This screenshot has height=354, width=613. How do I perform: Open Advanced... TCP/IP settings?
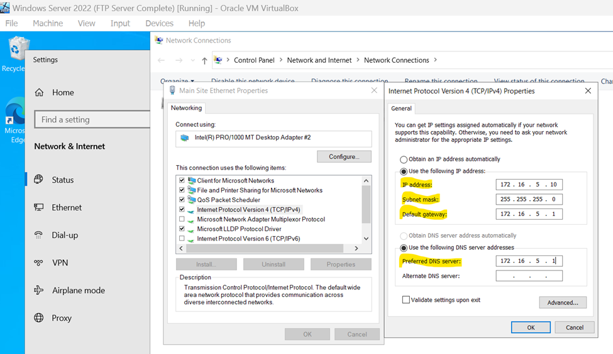coord(563,303)
